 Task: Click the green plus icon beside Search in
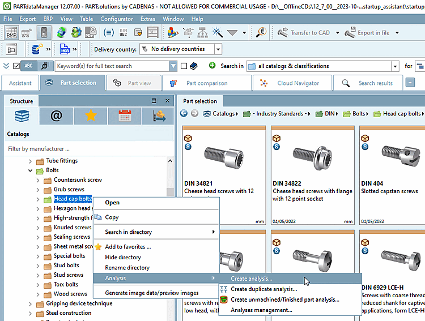(x=212, y=66)
